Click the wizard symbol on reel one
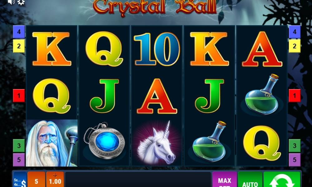Viewport: 312px width, 187px height. [x=51, y=143]
